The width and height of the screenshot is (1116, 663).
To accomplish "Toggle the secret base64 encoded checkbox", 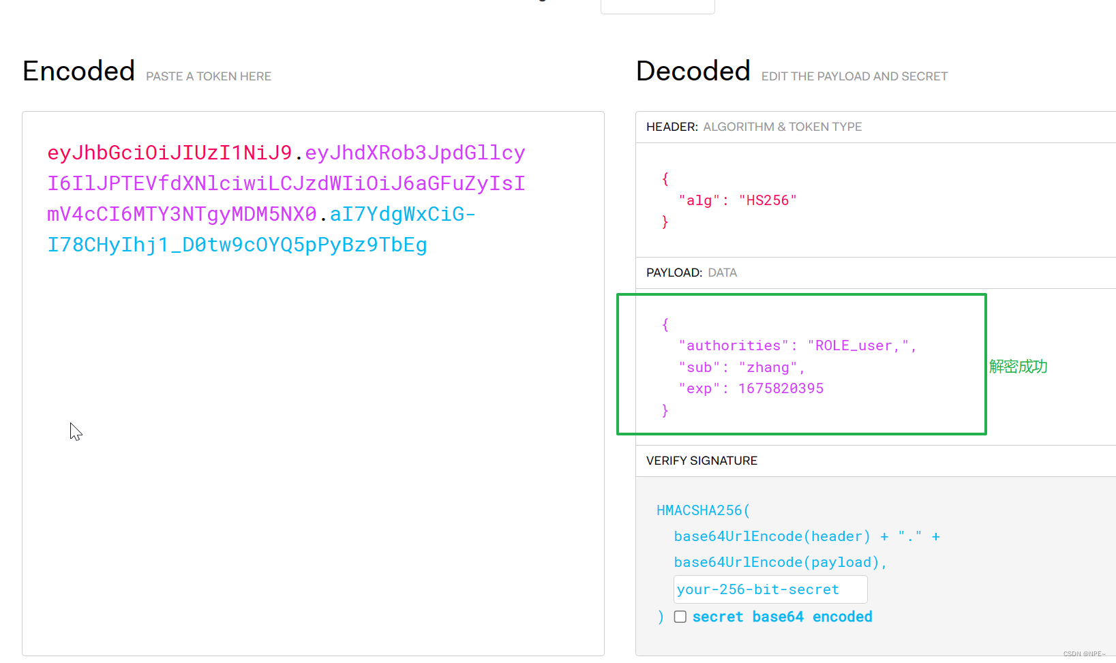I will (680, 617).
